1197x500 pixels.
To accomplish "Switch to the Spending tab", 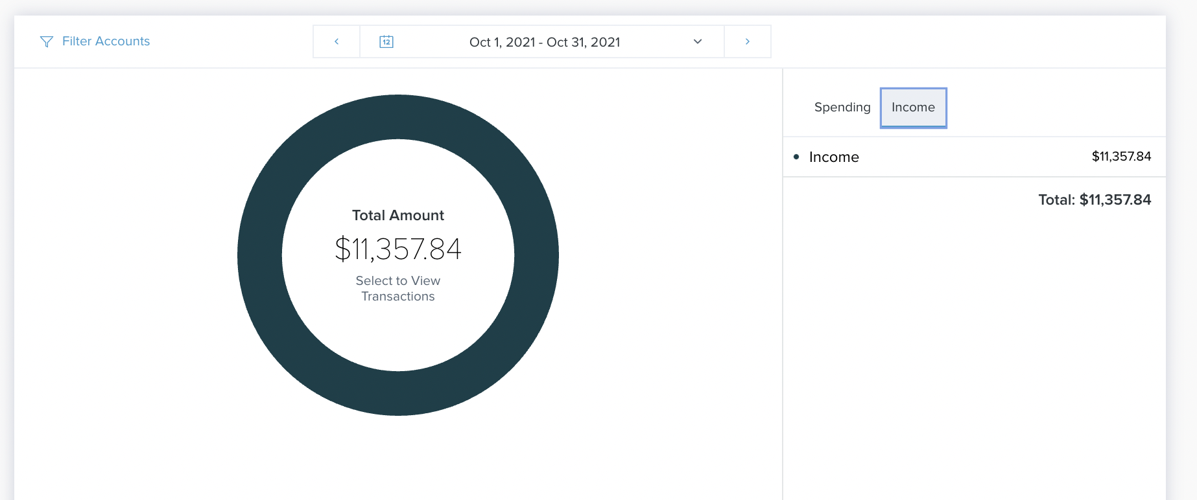I will coord(842,108).
